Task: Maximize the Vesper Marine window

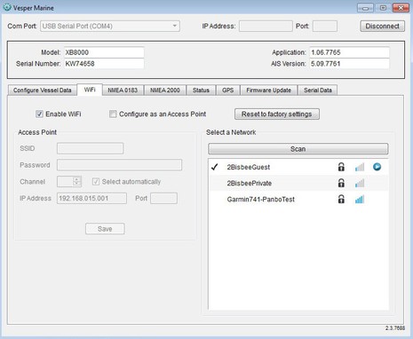Action: pos(383,8)
